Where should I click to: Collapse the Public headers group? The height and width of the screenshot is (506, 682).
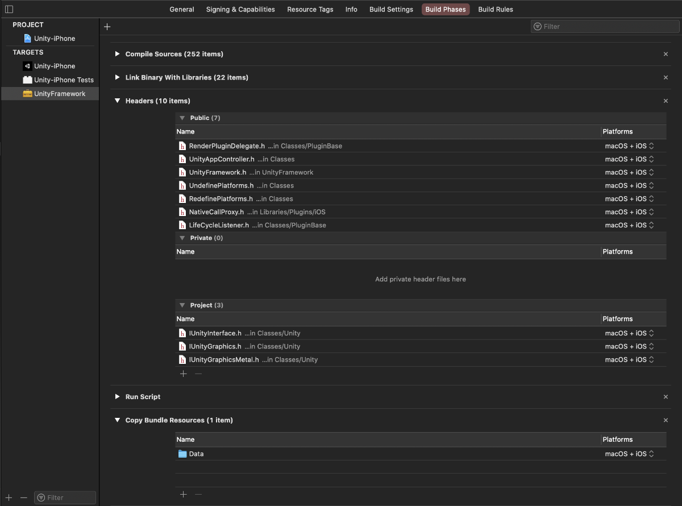click(x=182, y=118)
